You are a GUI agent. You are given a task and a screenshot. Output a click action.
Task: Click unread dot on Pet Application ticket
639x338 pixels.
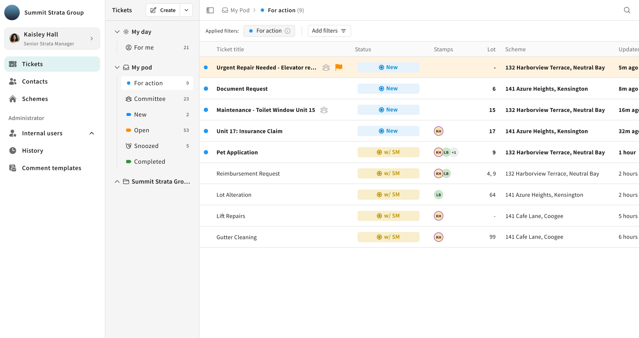[206, 152]
